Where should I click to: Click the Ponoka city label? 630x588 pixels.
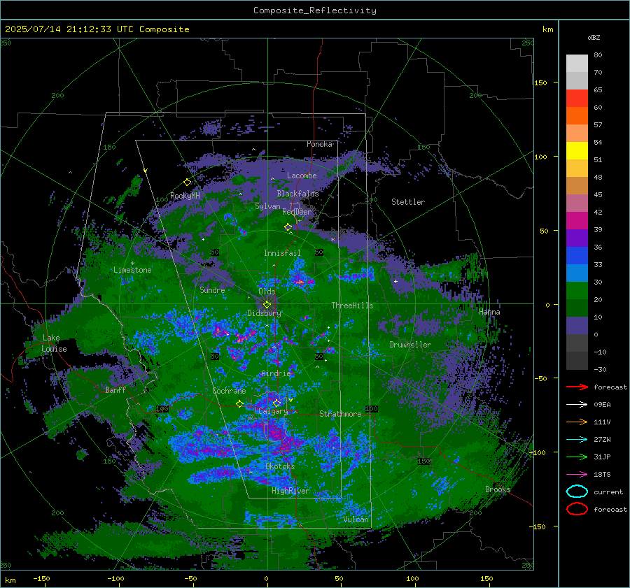tap(319, 144)
